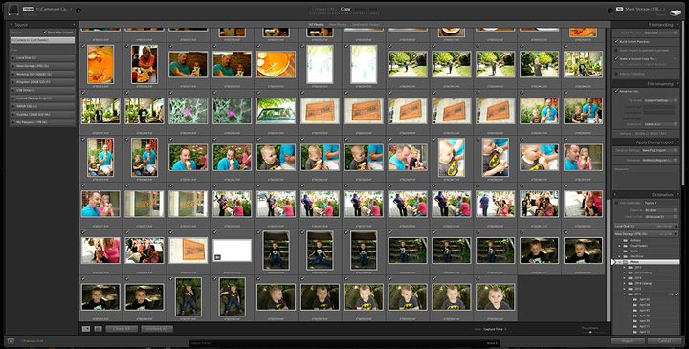Switch to loupe view in the bottom toolbar
This screenshot has width=689, height=349.
pos(98,329)
